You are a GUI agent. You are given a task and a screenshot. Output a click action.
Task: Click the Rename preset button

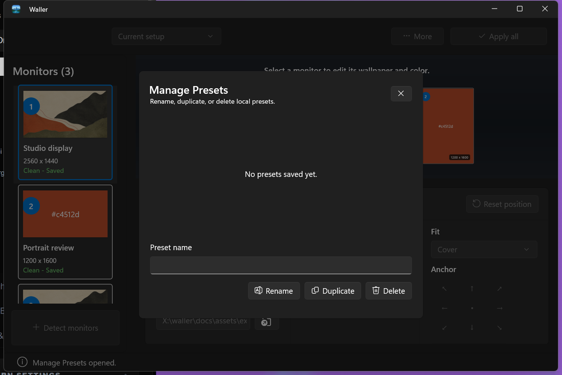pos(274,291)
